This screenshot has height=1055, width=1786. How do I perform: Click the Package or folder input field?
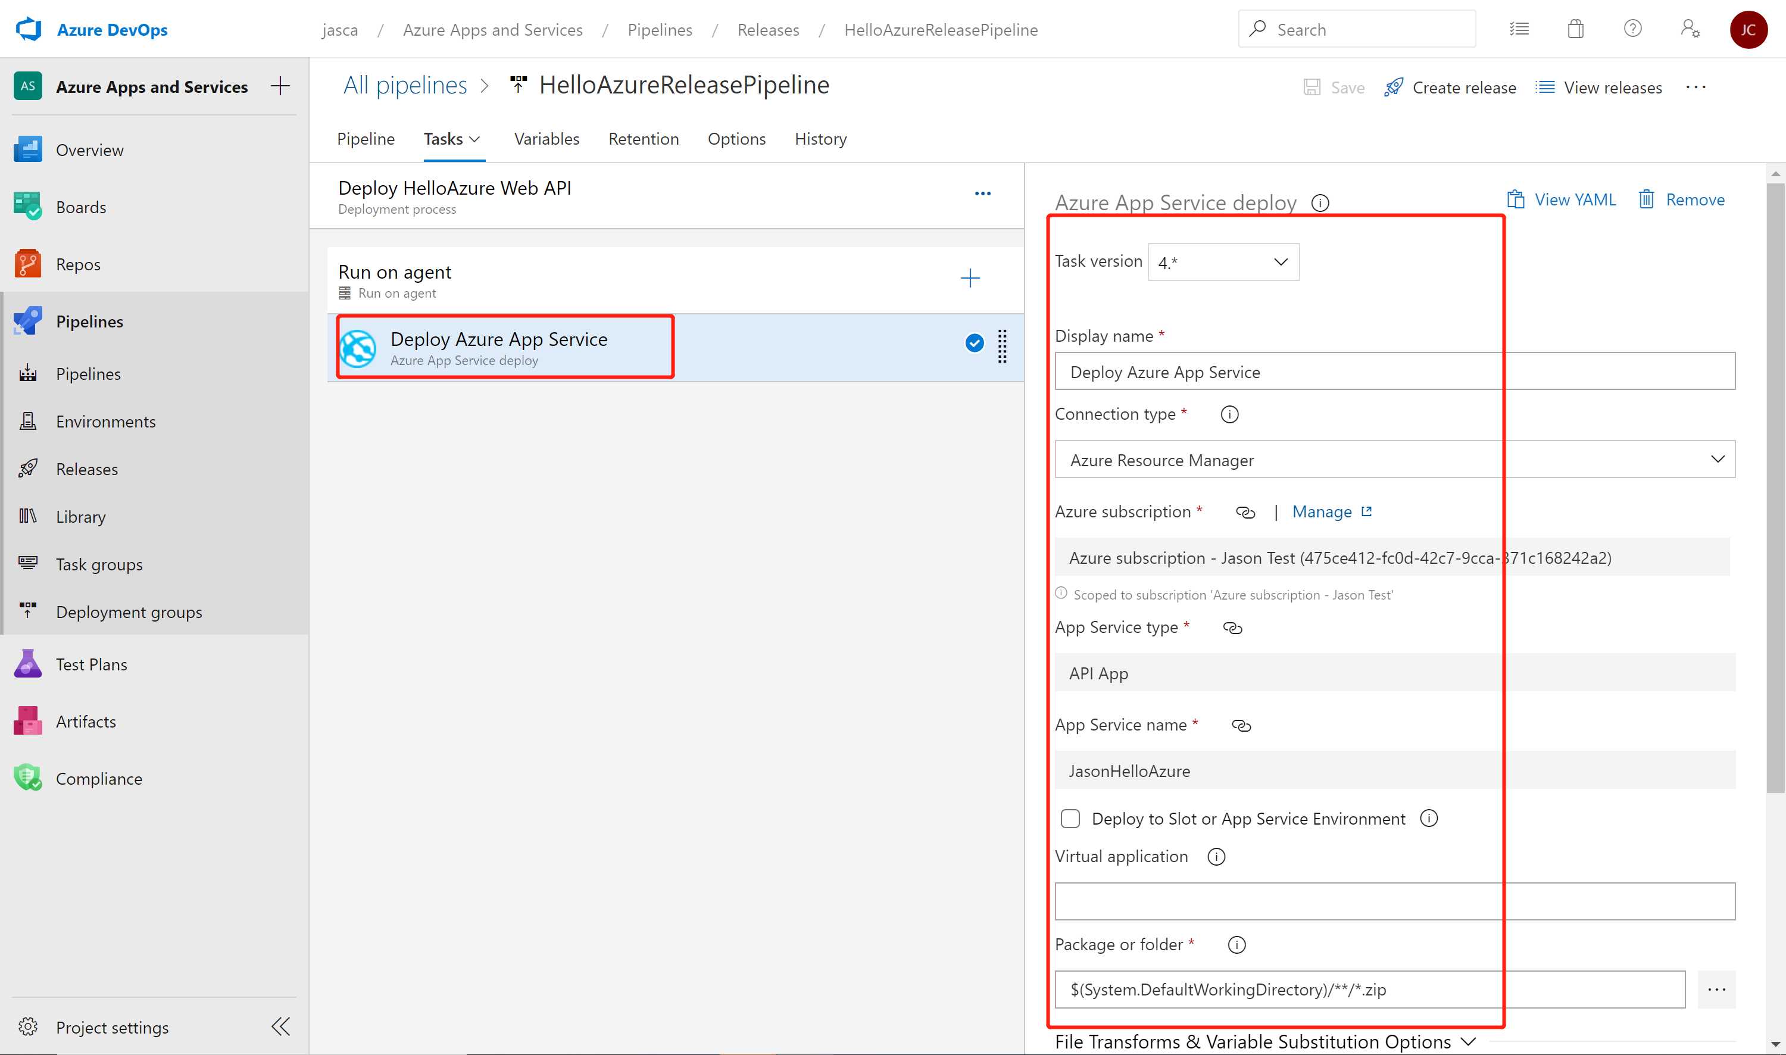[1369, 988]
